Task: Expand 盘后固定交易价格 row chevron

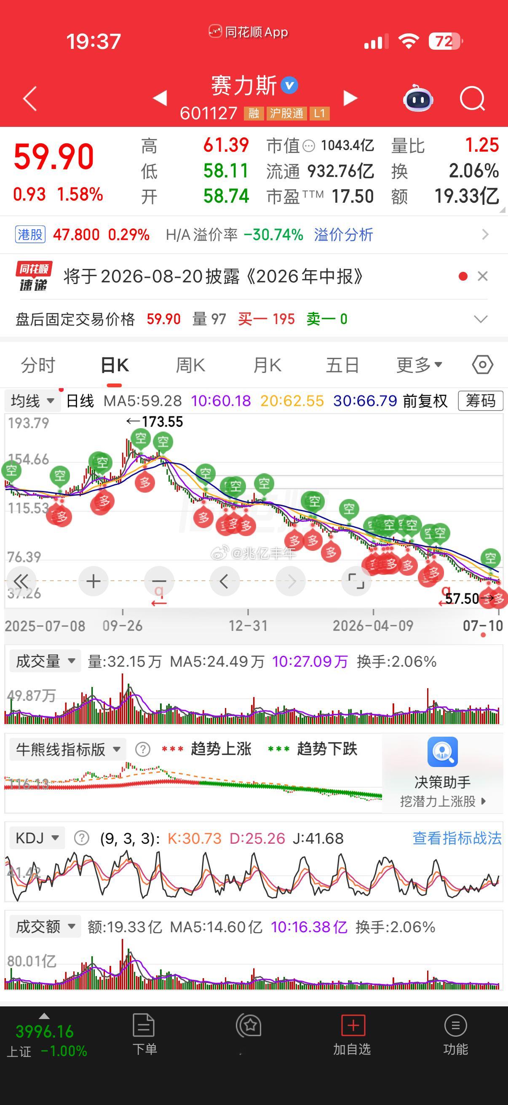Action: (481, 319)
